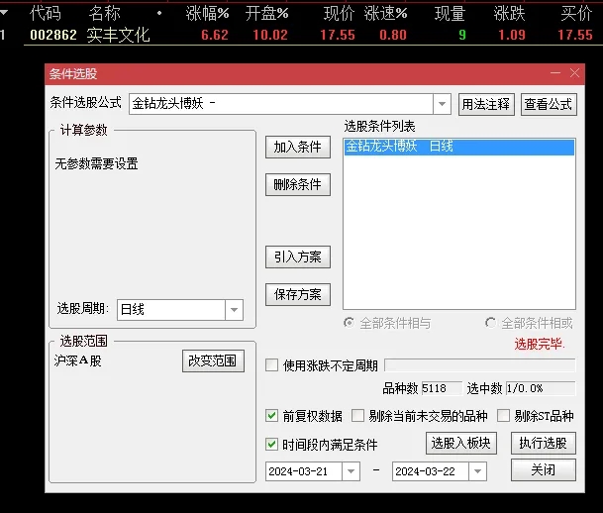
Task: Disable 时间段内满足条件 checkbox
Action: coord(272,445)
